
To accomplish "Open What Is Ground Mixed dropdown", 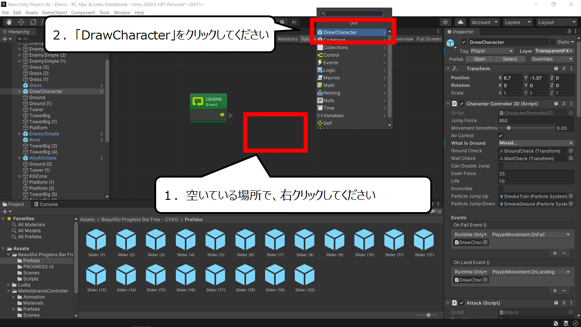I will 536,143.
